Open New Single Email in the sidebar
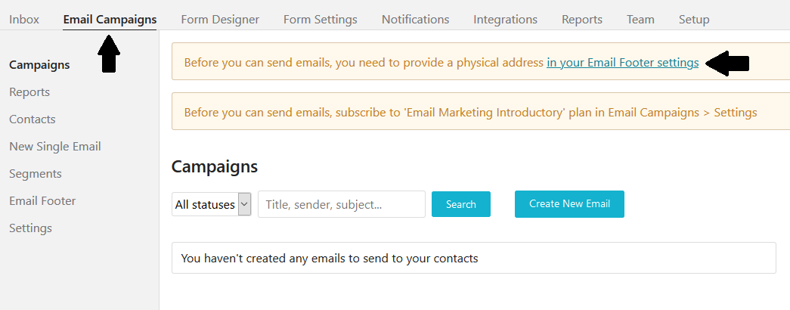The image size is (790, 310). click(x=55, y=147)
